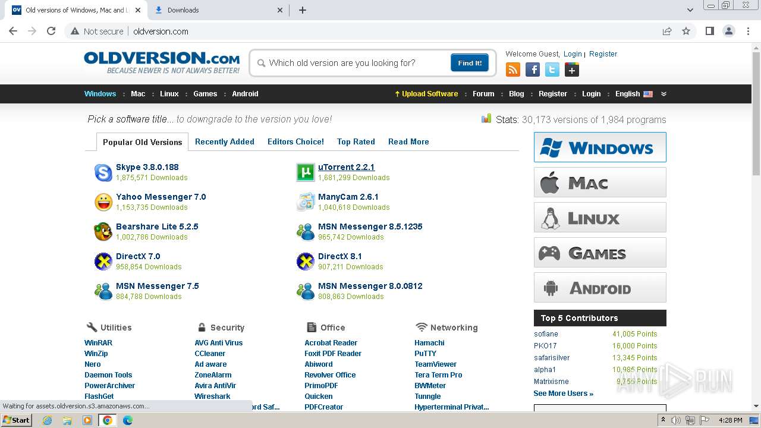Image resolution: width=761 pixels, height=428 pixels.
Task: Open Microsoft Edge from the taskbar
Action: (x=127, y=420)
